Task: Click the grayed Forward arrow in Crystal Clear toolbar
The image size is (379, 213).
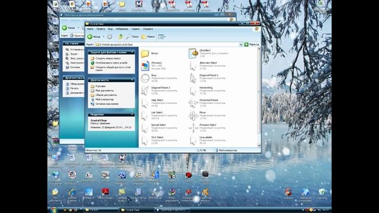Action: 110,37
